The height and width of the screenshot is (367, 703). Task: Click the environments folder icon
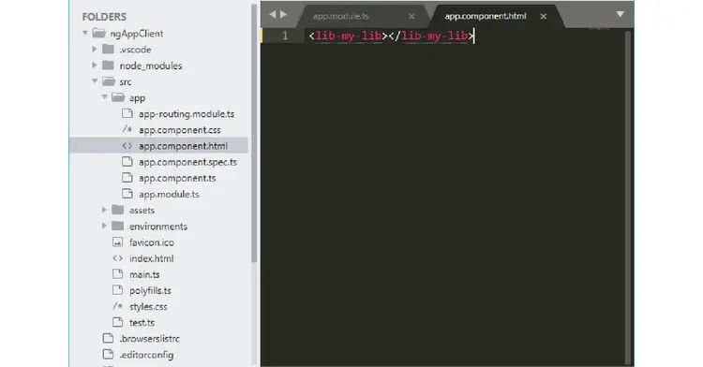[x=117, y=226]
